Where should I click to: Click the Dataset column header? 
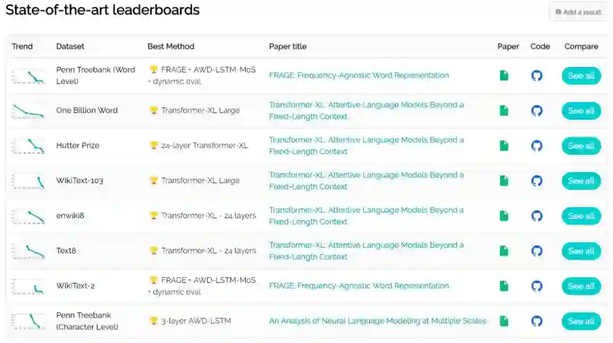point(70,46)
